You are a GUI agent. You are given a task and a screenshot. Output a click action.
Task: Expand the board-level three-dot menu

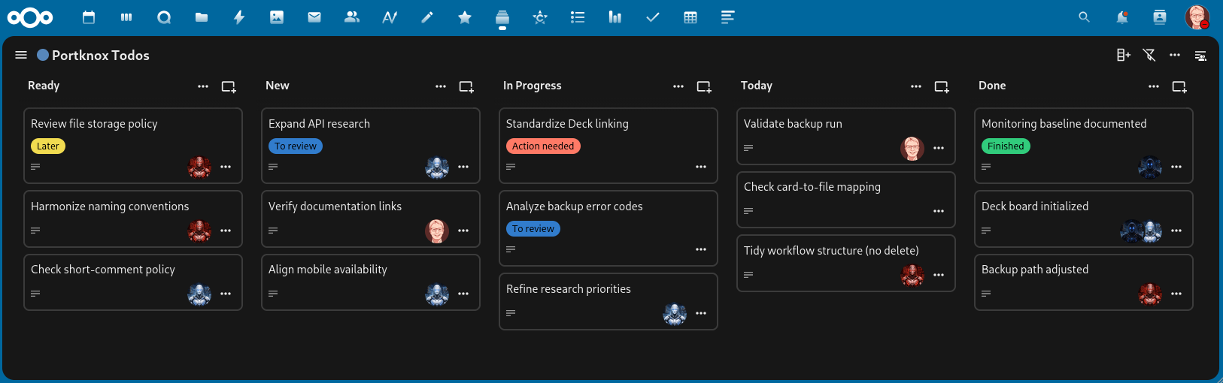click(x=1175, y=55)
